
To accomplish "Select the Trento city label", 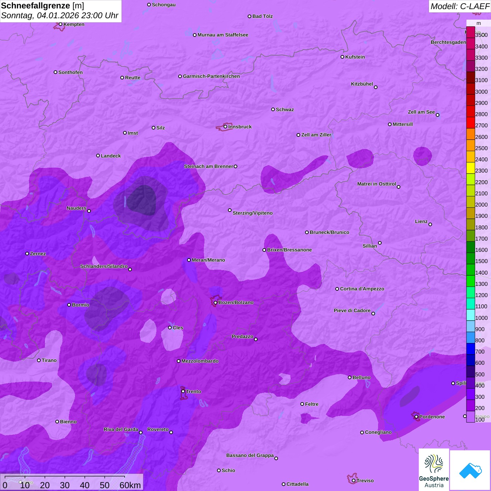I will tap(194, 391).
